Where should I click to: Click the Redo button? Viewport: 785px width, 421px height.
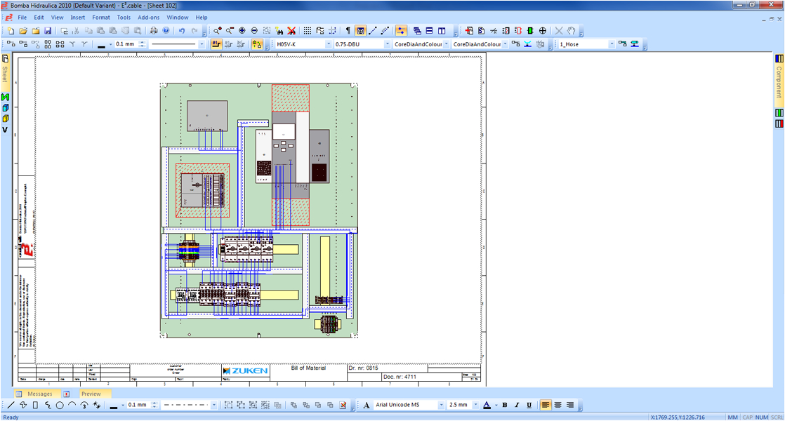195,30
